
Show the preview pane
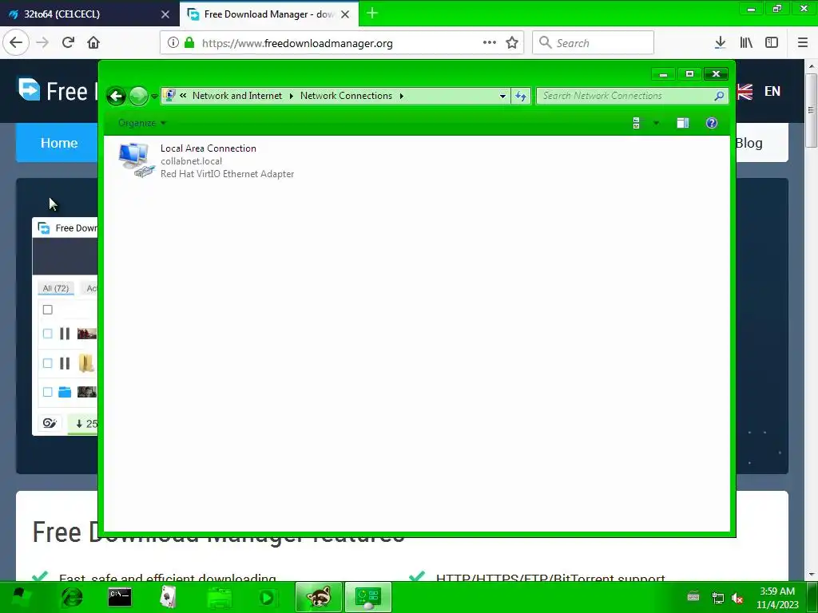coord(683,123)
